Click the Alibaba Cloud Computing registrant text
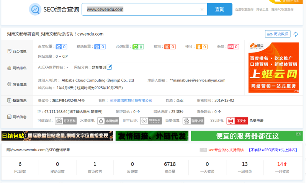306x183 pixels. (98, 80)
